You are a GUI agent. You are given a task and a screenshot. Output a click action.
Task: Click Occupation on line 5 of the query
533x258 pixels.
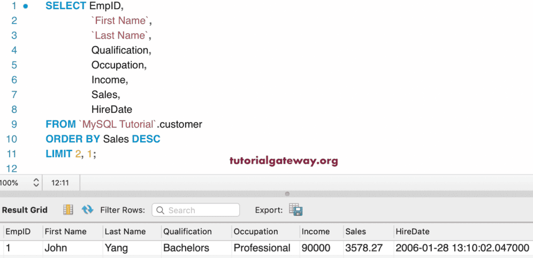(x=119, y=65)
